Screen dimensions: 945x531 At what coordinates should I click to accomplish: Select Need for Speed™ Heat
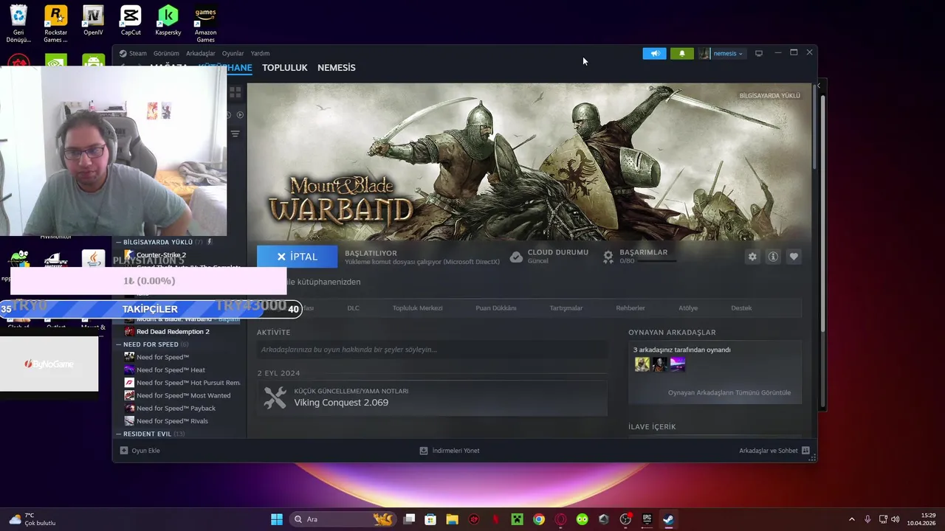[x=171, y=370]
